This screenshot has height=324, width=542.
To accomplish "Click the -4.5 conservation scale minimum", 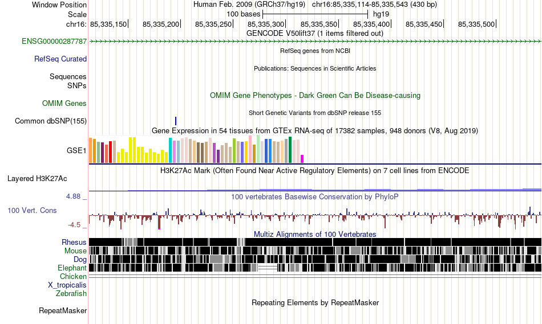I will click(x=74, y=225).
